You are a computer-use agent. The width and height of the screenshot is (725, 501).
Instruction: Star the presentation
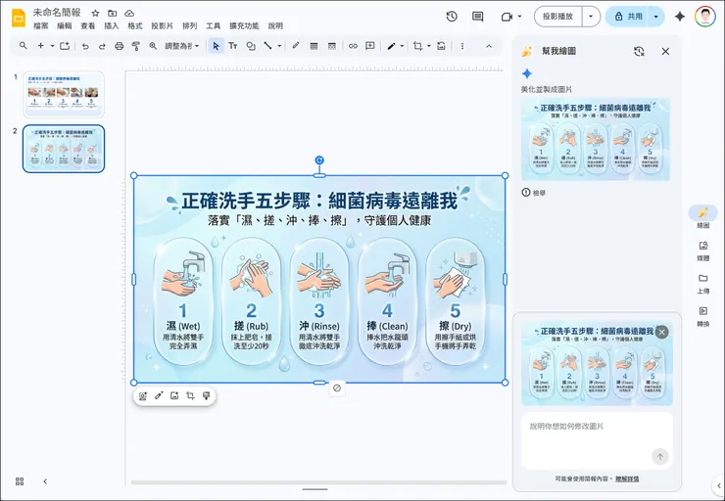pos(95,13)
